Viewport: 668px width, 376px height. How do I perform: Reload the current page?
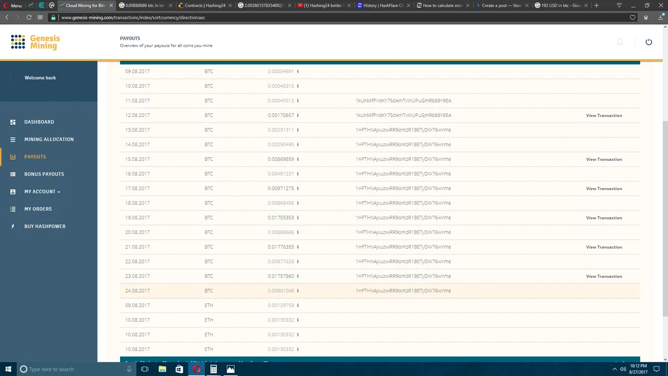(x=29, y=17)
